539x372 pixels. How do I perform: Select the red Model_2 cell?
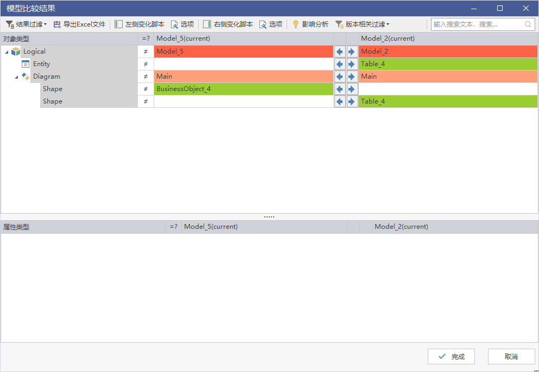[448, 52]
